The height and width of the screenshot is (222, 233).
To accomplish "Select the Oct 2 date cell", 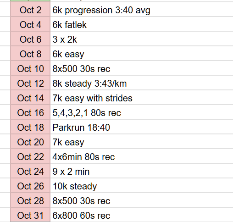I will point(30,9).
